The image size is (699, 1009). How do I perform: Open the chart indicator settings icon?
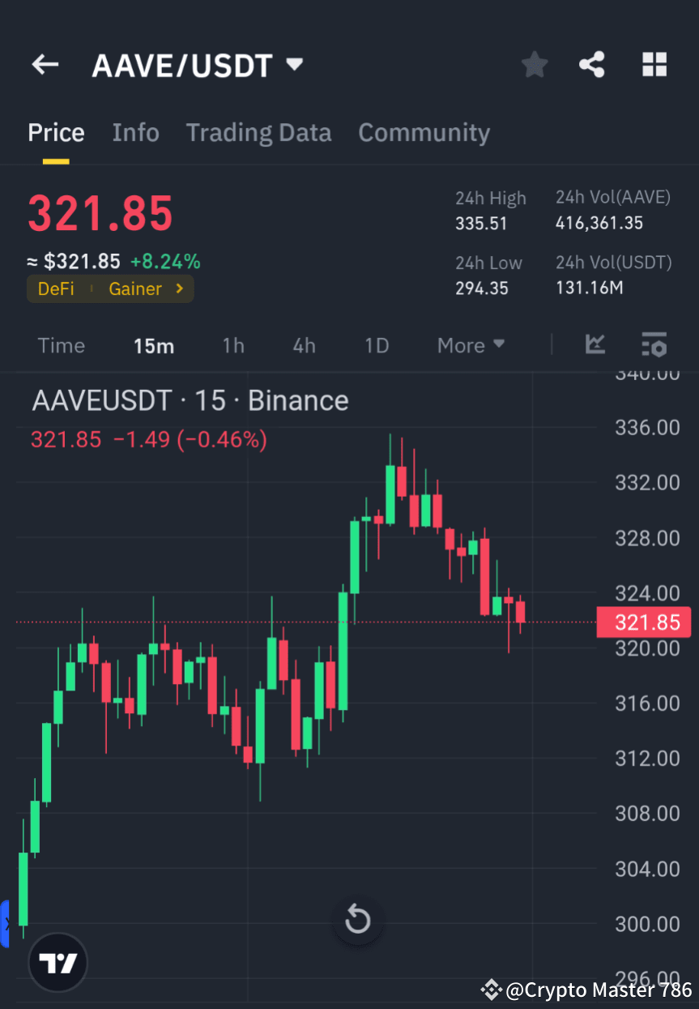click(x=654, y=344)
